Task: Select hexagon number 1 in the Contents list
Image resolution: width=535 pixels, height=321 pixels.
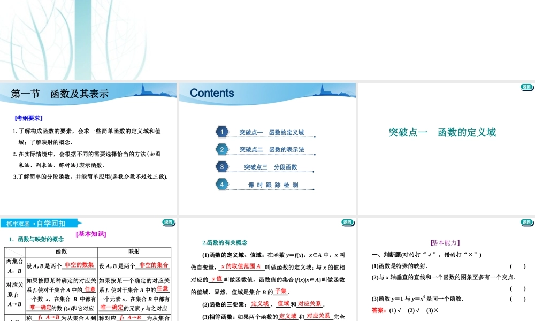Action: tap(222, 131)
